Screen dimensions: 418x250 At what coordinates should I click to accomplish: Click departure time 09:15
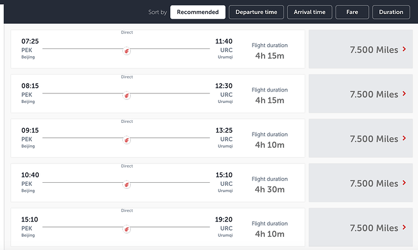coord(30,130)
